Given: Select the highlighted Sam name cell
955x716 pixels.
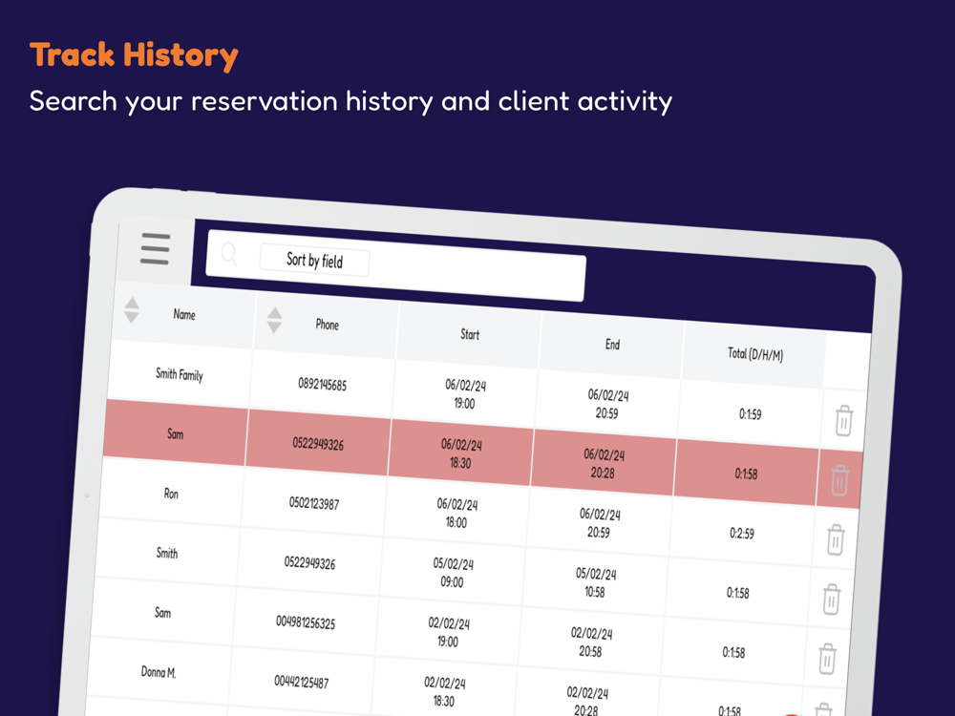Looking at the screenshot, I should (175, 433).
